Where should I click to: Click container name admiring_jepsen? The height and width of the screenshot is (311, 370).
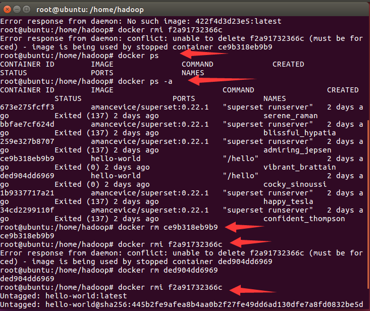tap(297, 150)
